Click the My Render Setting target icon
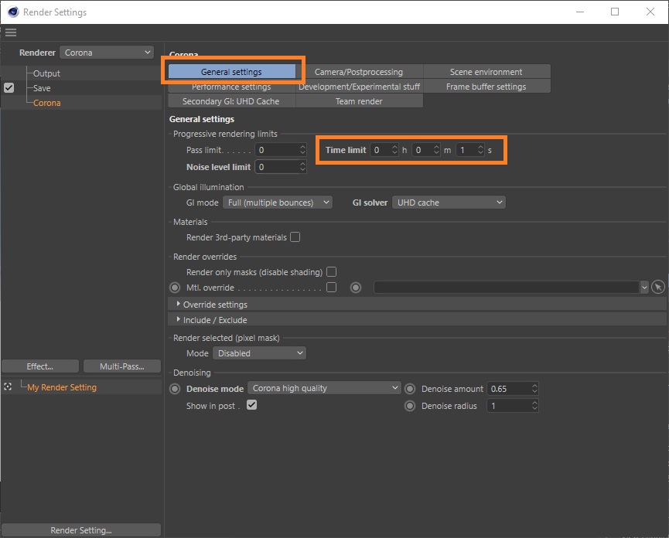The width and height of the screenshot is (669, 538). click(8, 386)
